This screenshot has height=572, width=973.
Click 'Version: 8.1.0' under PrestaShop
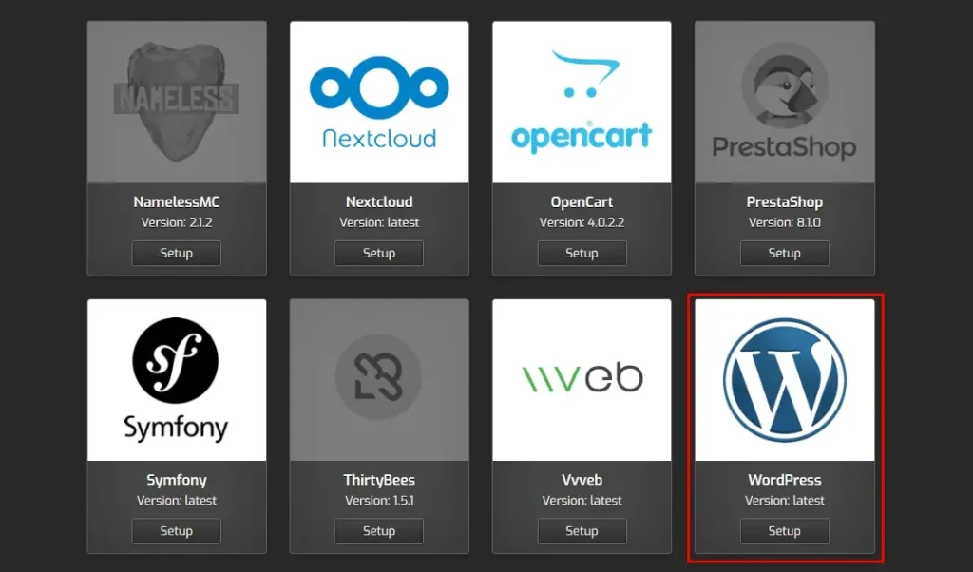[784, 222]
